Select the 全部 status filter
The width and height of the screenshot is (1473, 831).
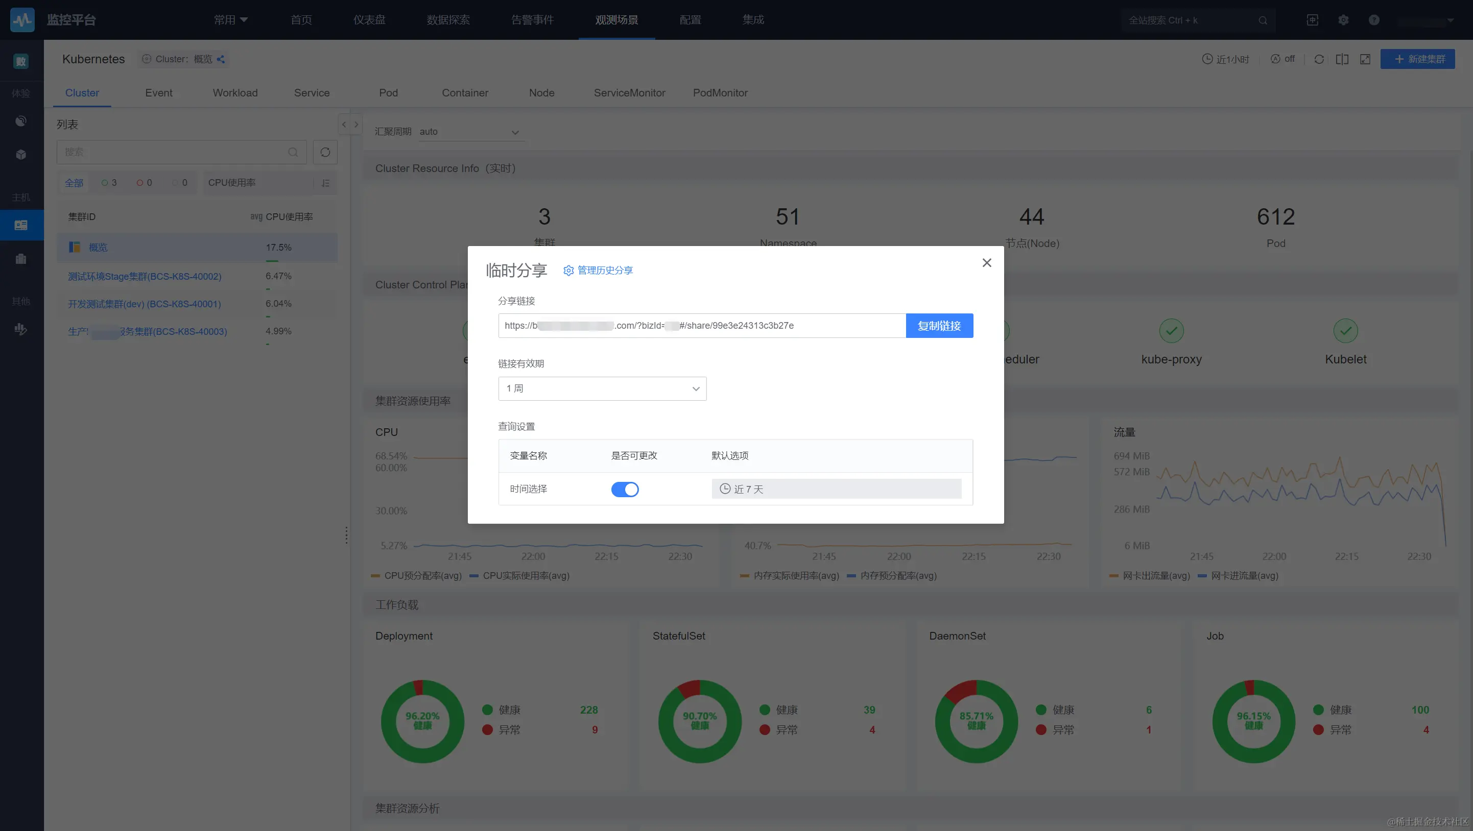(x=74, y=183)
